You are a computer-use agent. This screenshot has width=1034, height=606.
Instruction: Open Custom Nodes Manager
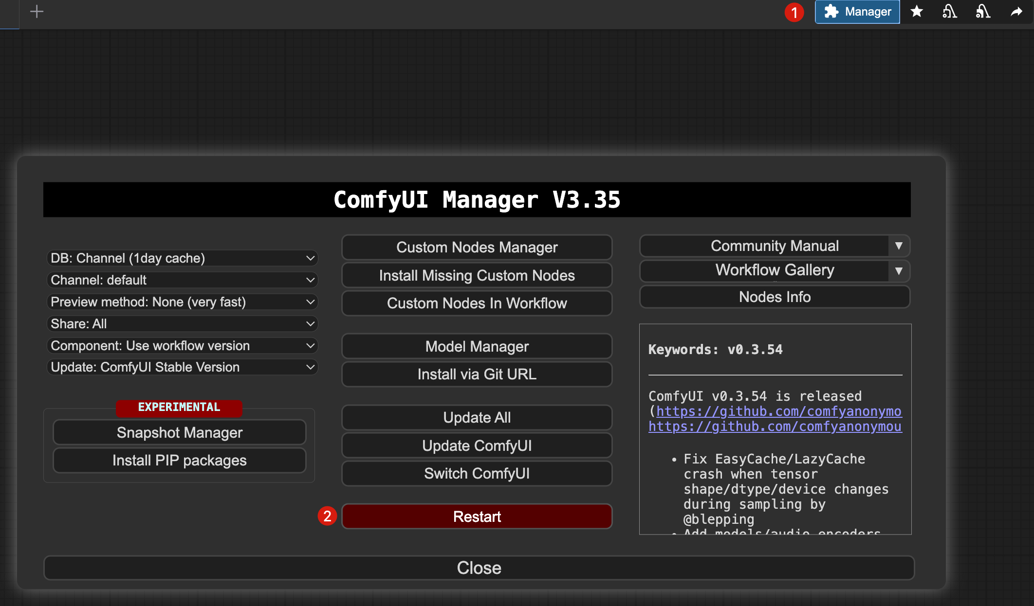[477, 248]
